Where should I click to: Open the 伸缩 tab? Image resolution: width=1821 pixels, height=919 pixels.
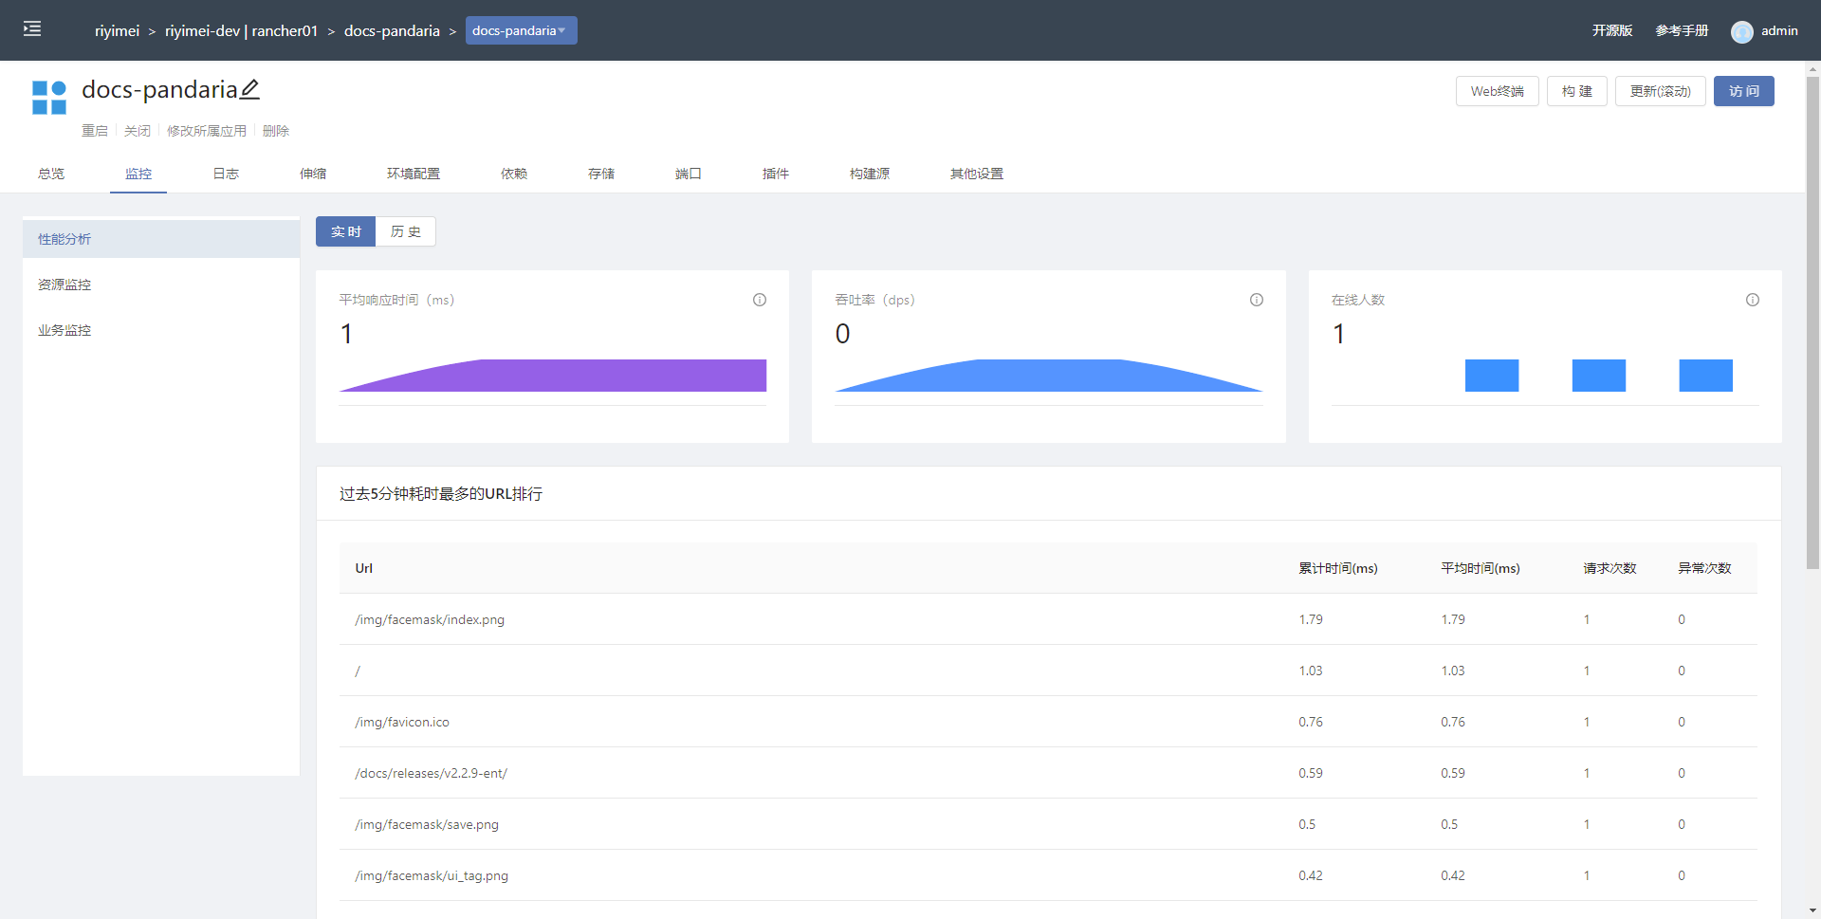[x=313, y=174]
